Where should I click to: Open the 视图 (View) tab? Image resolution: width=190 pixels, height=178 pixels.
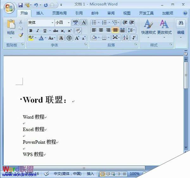[127, 13]
